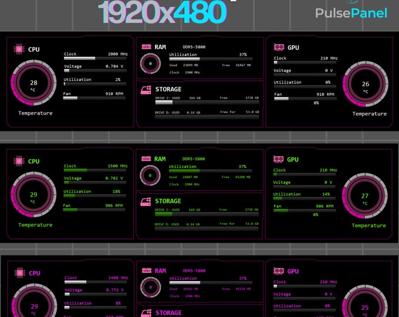Click the white 'DDR5-5800' RAM label
The width and height of the screenshot is (399, 317).
[x=194, y=47]
